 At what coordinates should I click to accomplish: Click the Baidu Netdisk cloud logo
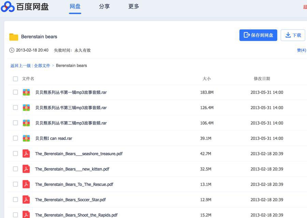[x=8, y=7]
